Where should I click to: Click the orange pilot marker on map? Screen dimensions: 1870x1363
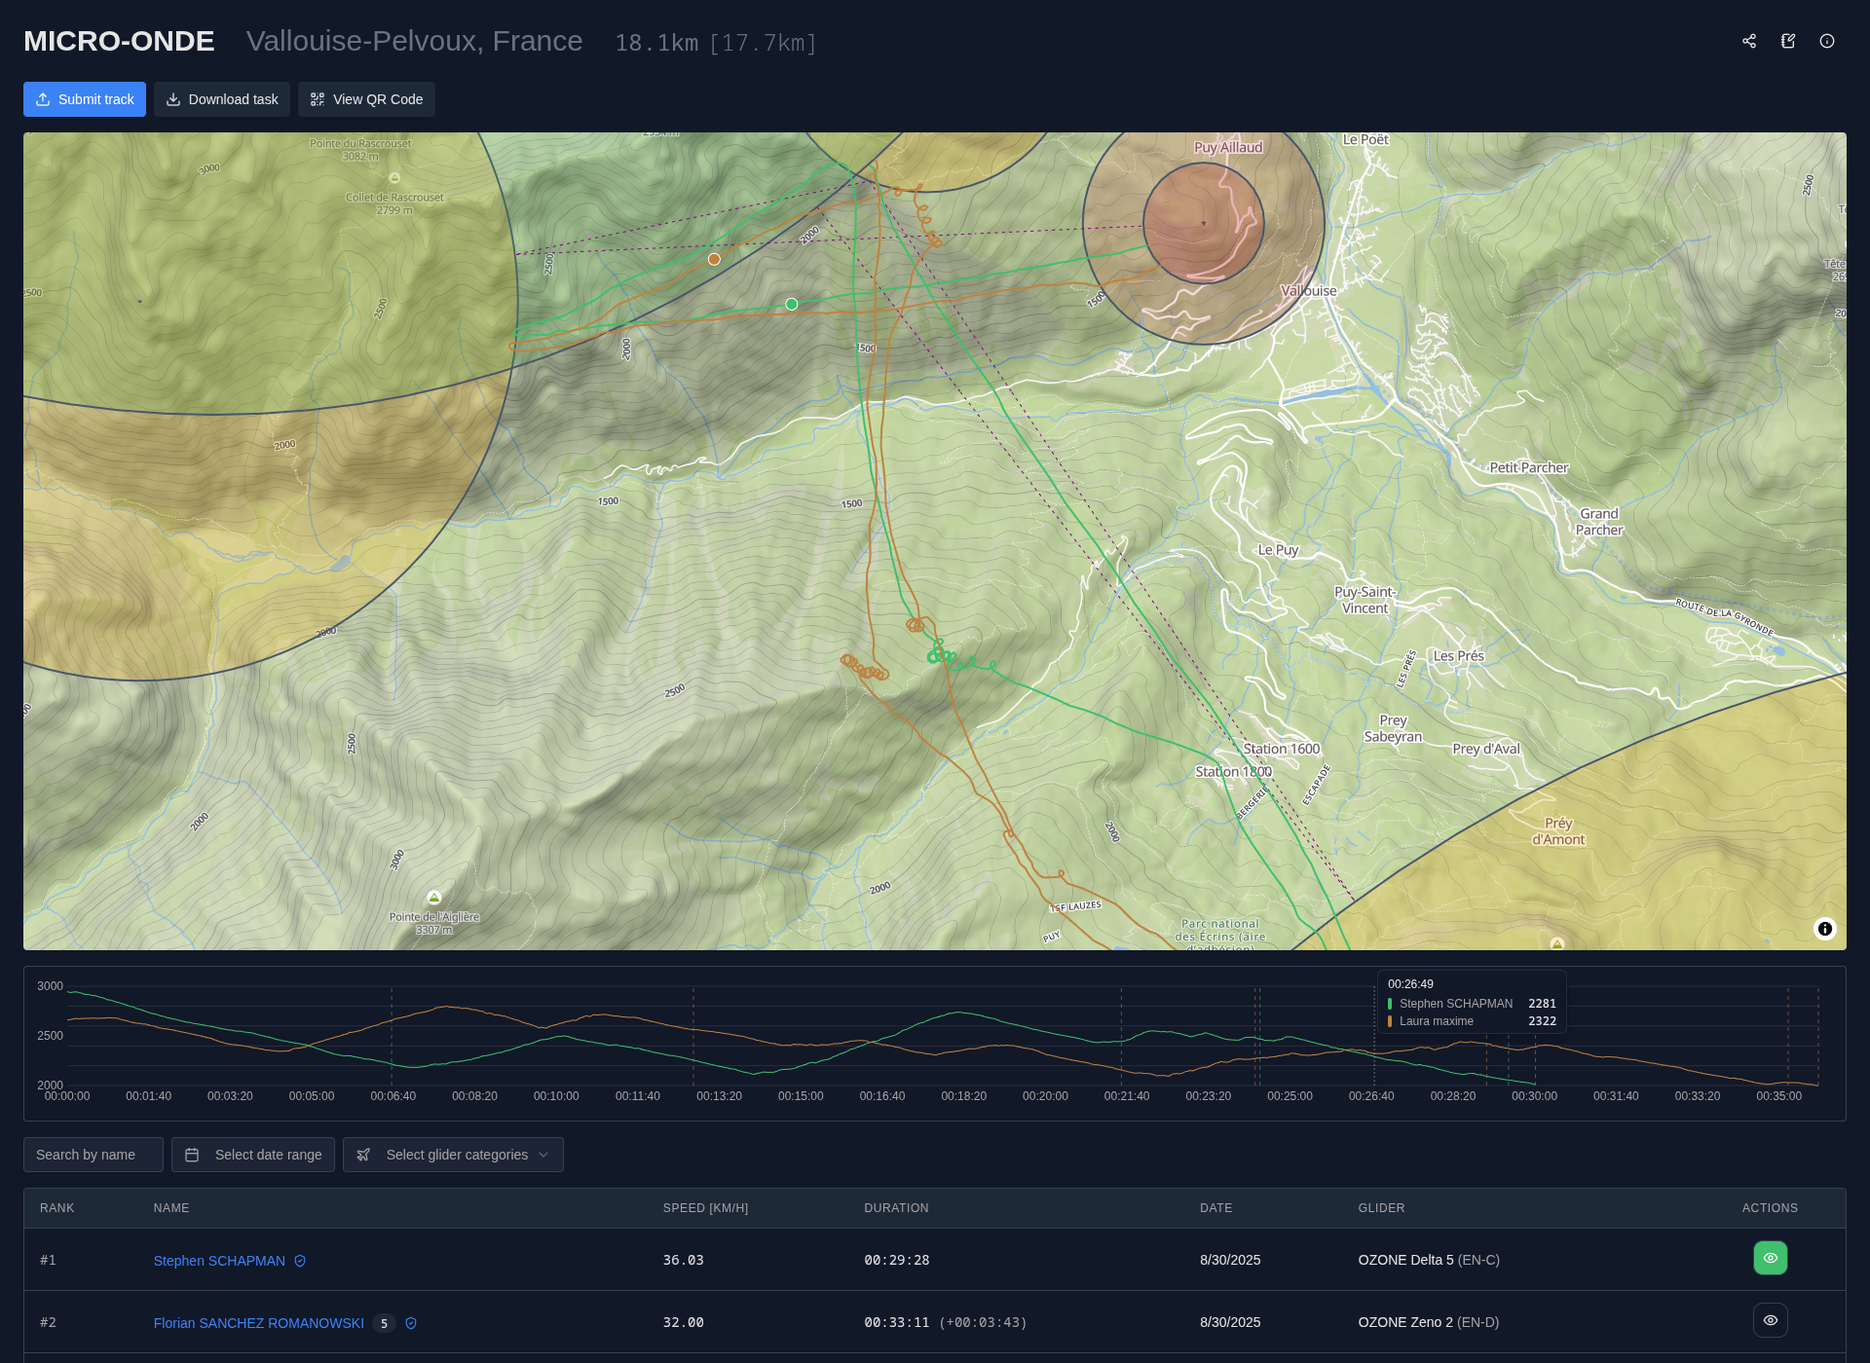click(714, 259)
